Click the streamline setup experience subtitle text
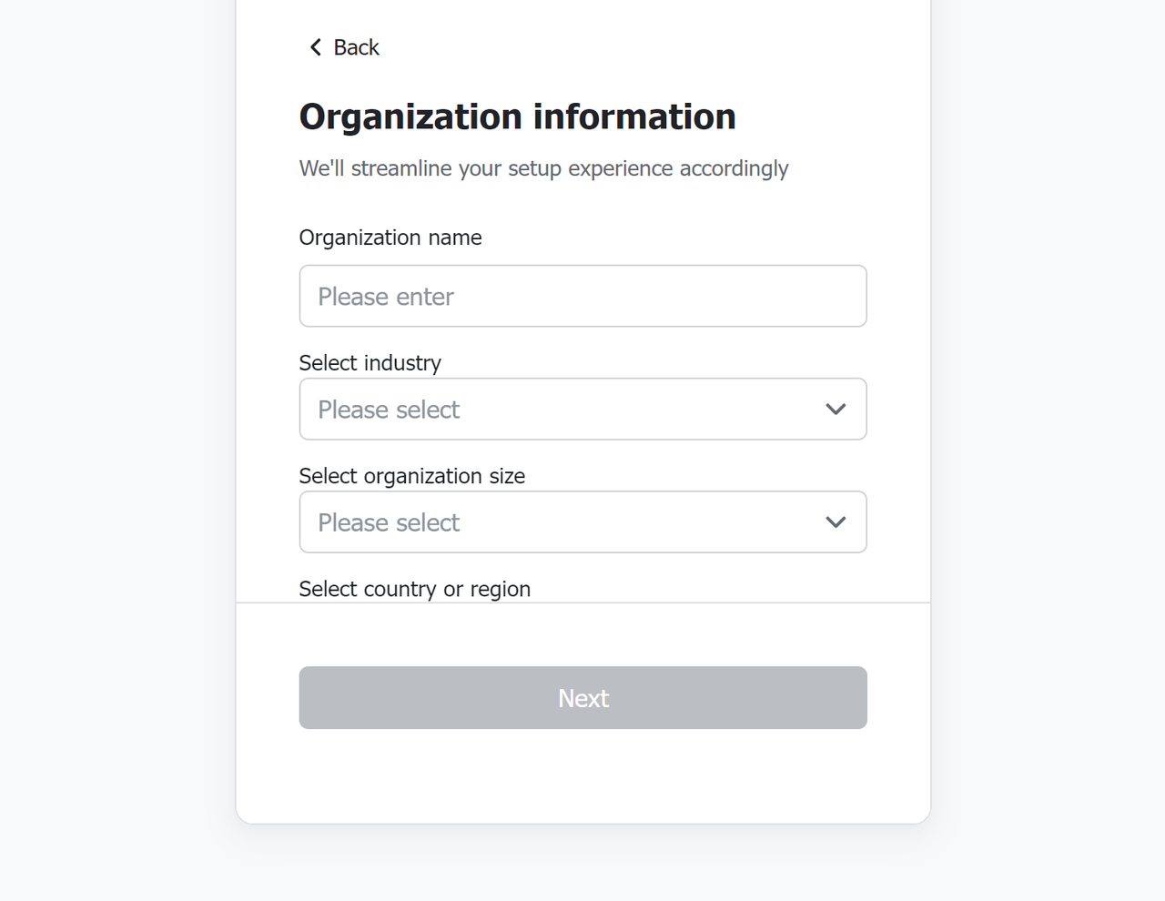 point(543,168)
